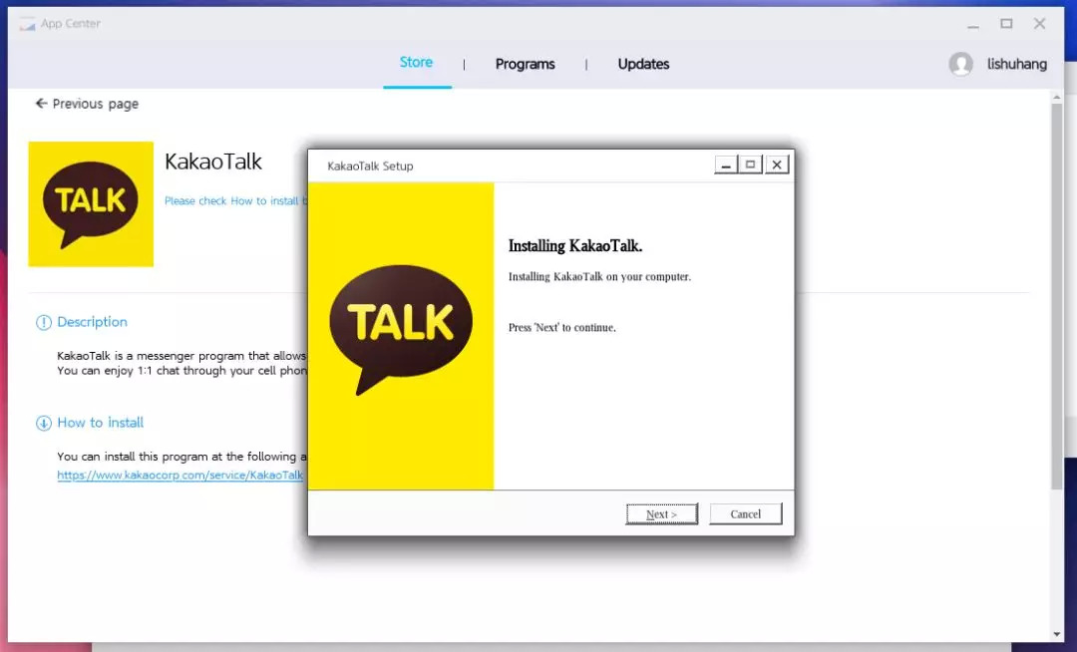Click the scrollbar down arrow
The image size is (1077, 652).
click(1057, 634)
